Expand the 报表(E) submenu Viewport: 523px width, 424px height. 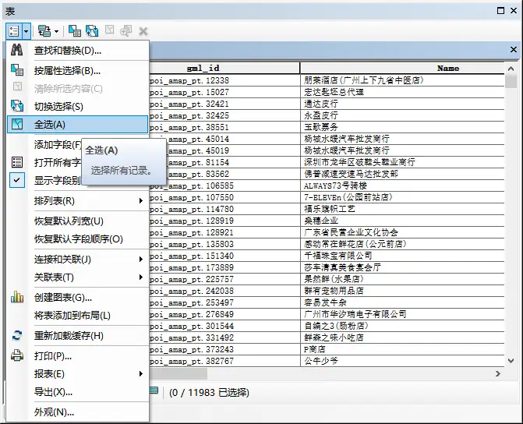77,374
